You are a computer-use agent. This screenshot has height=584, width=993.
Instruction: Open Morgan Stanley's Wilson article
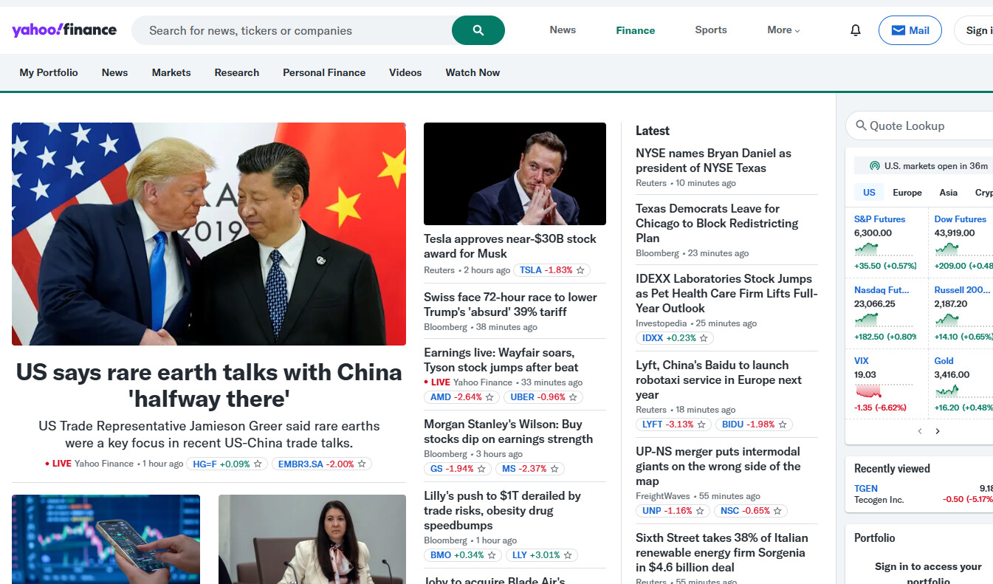coord(508,431)
